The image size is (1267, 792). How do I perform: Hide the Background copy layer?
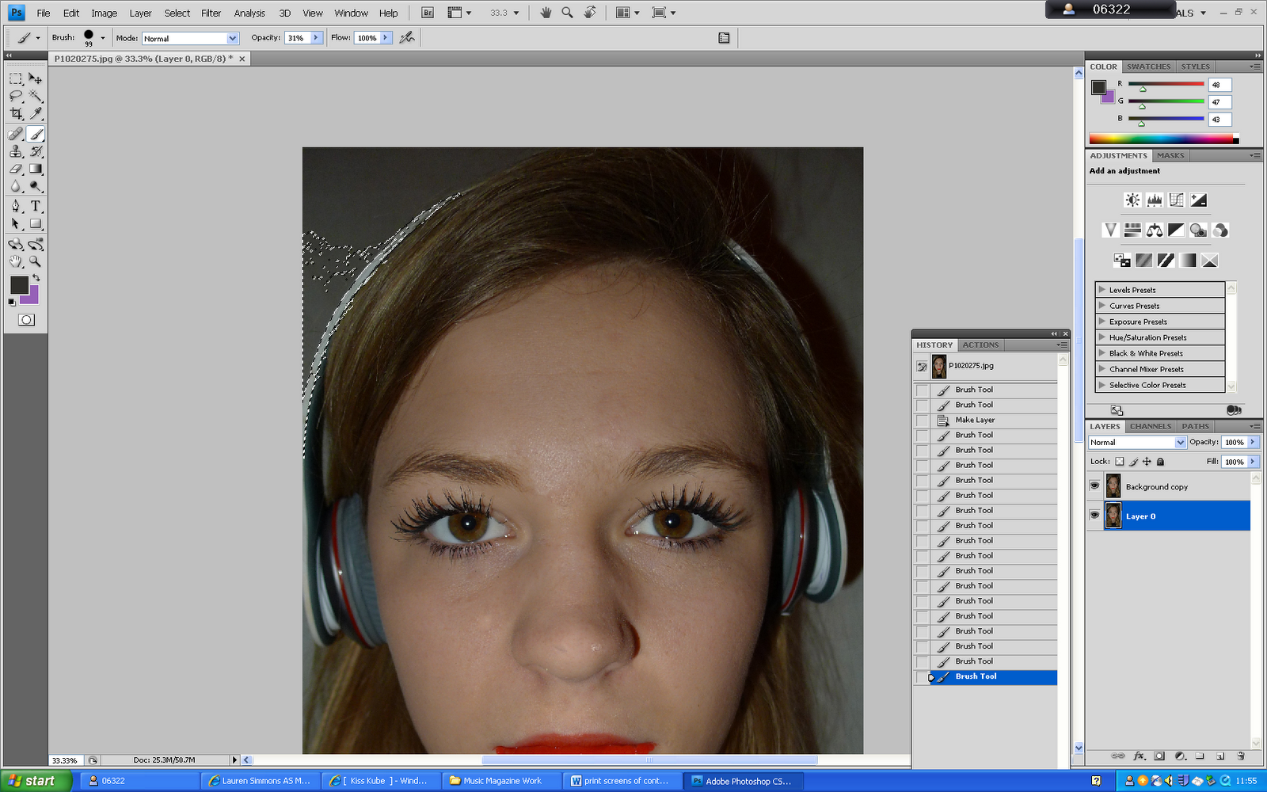click(x=1094, y=486)
